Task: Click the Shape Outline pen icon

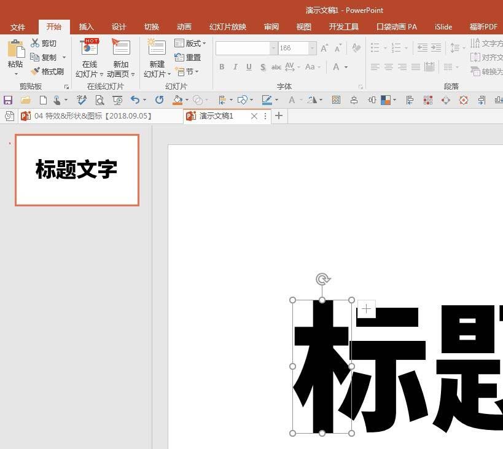Action: coord(267,100)
